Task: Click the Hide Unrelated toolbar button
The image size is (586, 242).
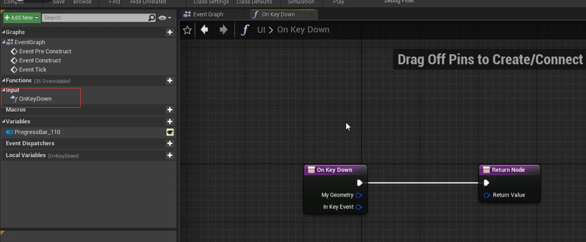Action: (x=148, y=2)
